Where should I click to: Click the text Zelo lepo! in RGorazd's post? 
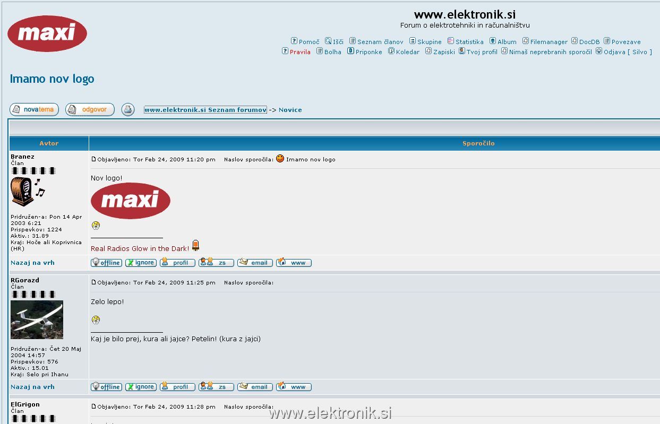coord(107,302)
